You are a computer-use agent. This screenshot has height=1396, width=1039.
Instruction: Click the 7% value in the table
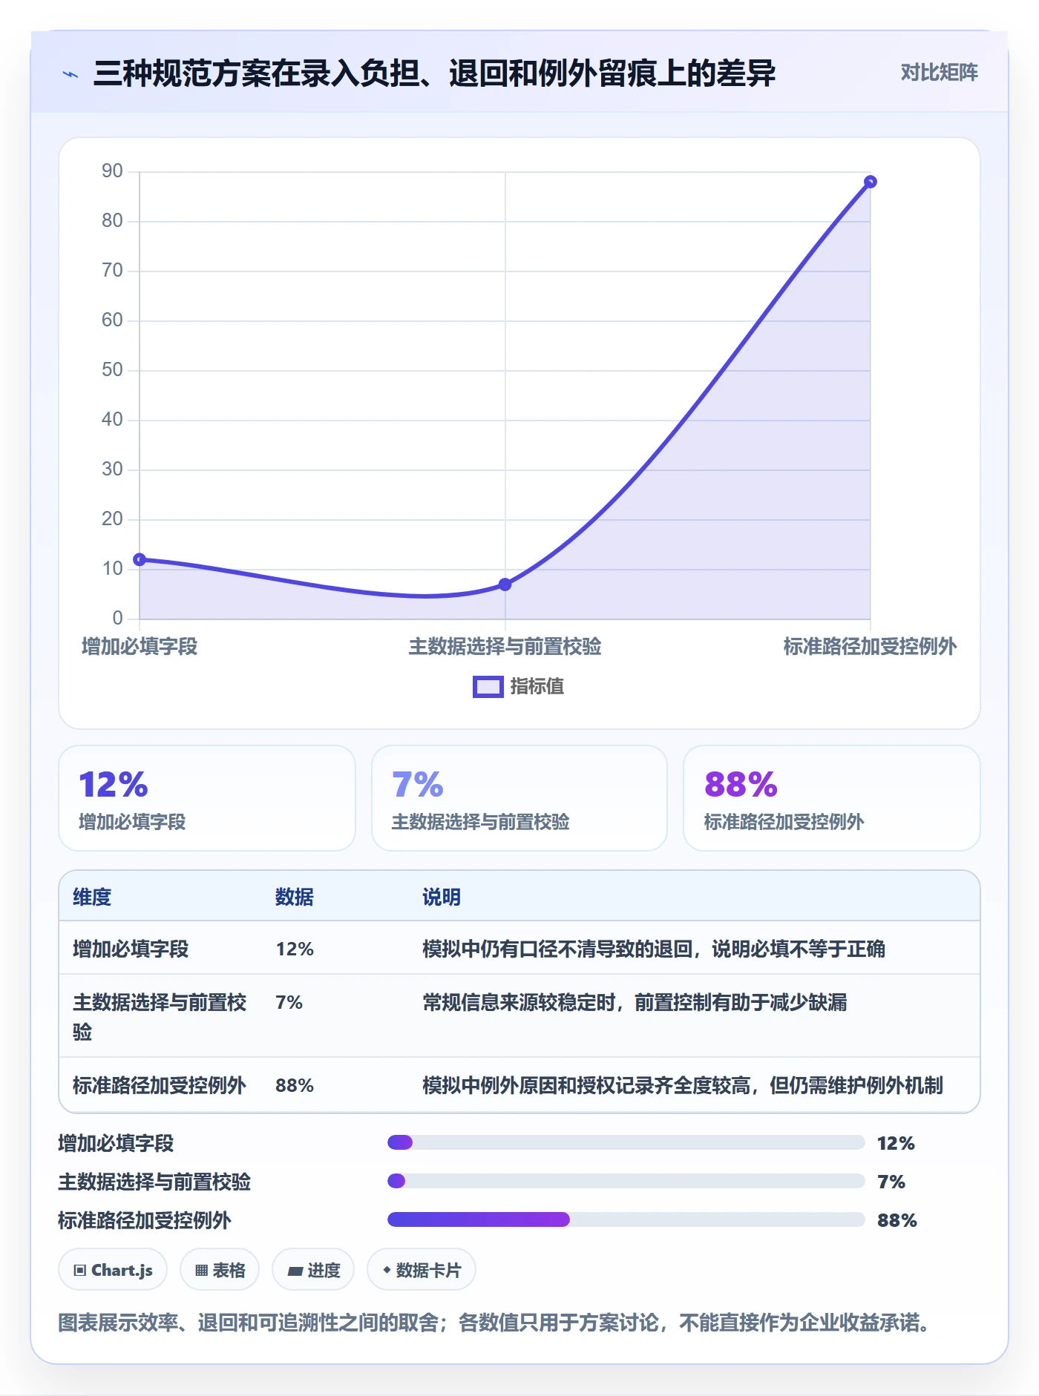pyautogui.click(x=289, y=1002)
